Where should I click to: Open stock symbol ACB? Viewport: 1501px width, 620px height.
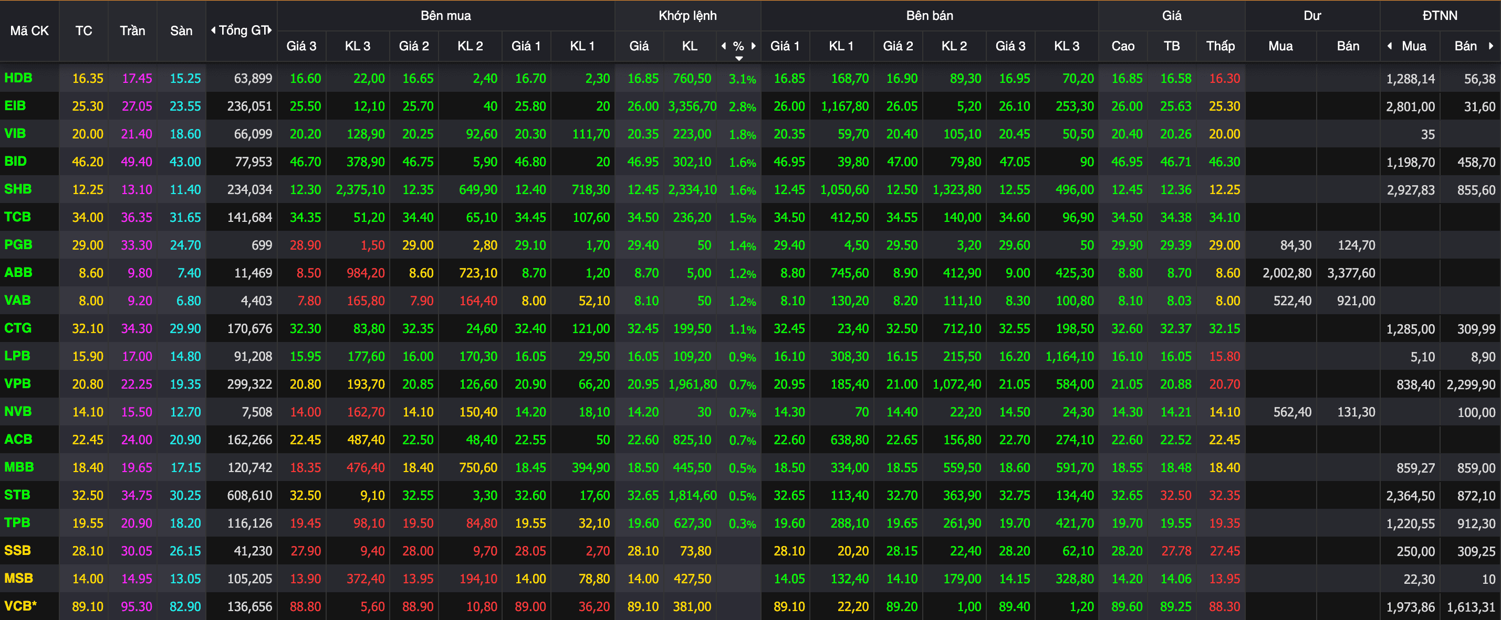18,440
